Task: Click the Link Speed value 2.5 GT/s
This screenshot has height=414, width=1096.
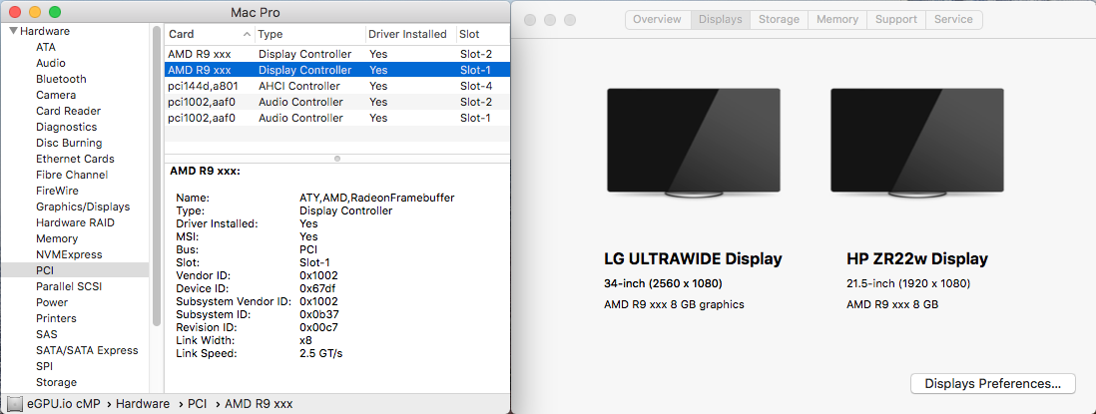Action: (320, 353)
